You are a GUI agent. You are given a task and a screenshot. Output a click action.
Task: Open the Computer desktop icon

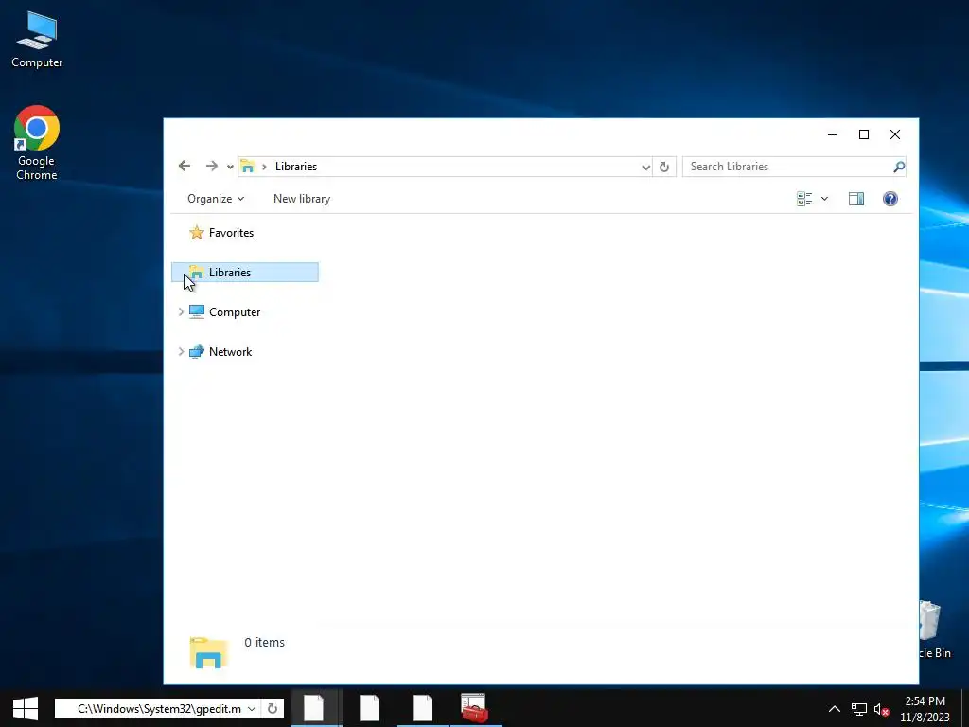coord(37,40)
